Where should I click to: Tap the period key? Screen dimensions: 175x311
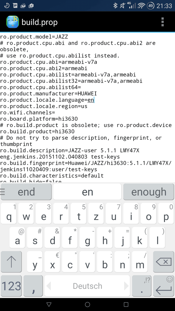click(x=142, y=286)
